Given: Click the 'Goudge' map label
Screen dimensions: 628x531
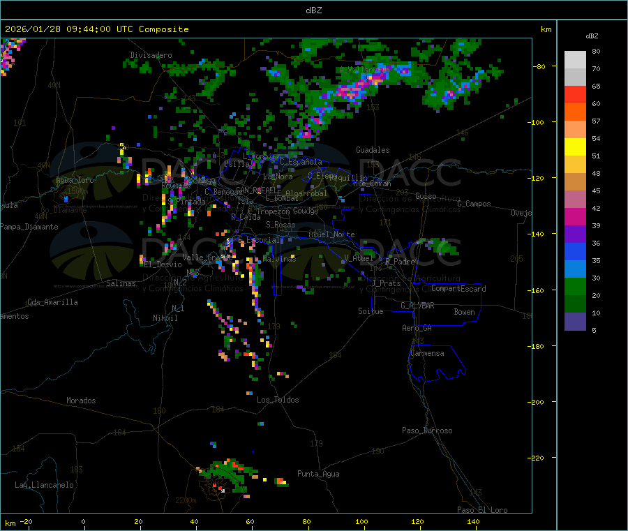Looking at the screenshot, I should click(x=306, y=211).
